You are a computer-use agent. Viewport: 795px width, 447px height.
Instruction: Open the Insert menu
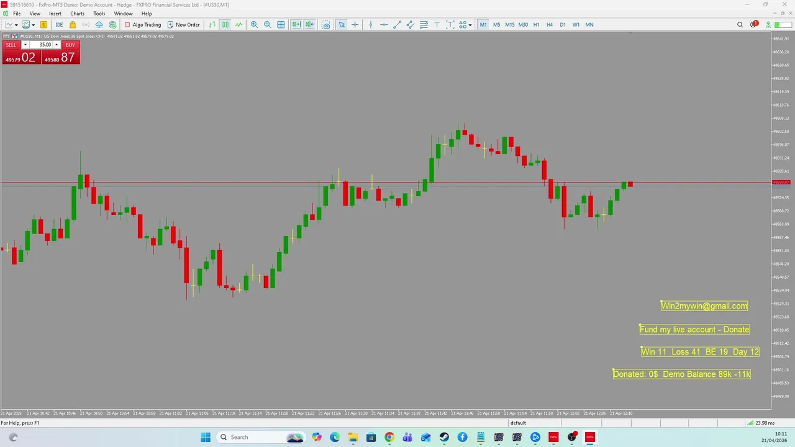pyautogui.click(x=55, y=14)
